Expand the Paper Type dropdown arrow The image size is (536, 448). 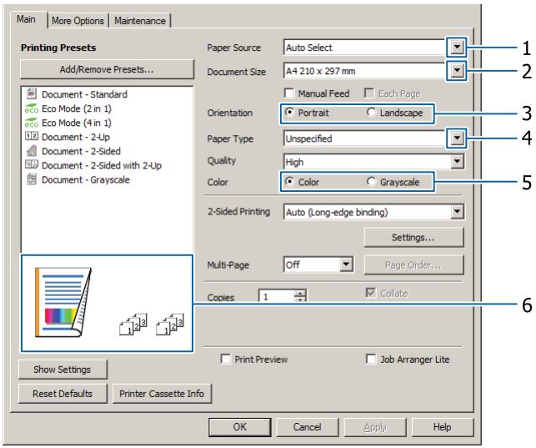[457, 138]
